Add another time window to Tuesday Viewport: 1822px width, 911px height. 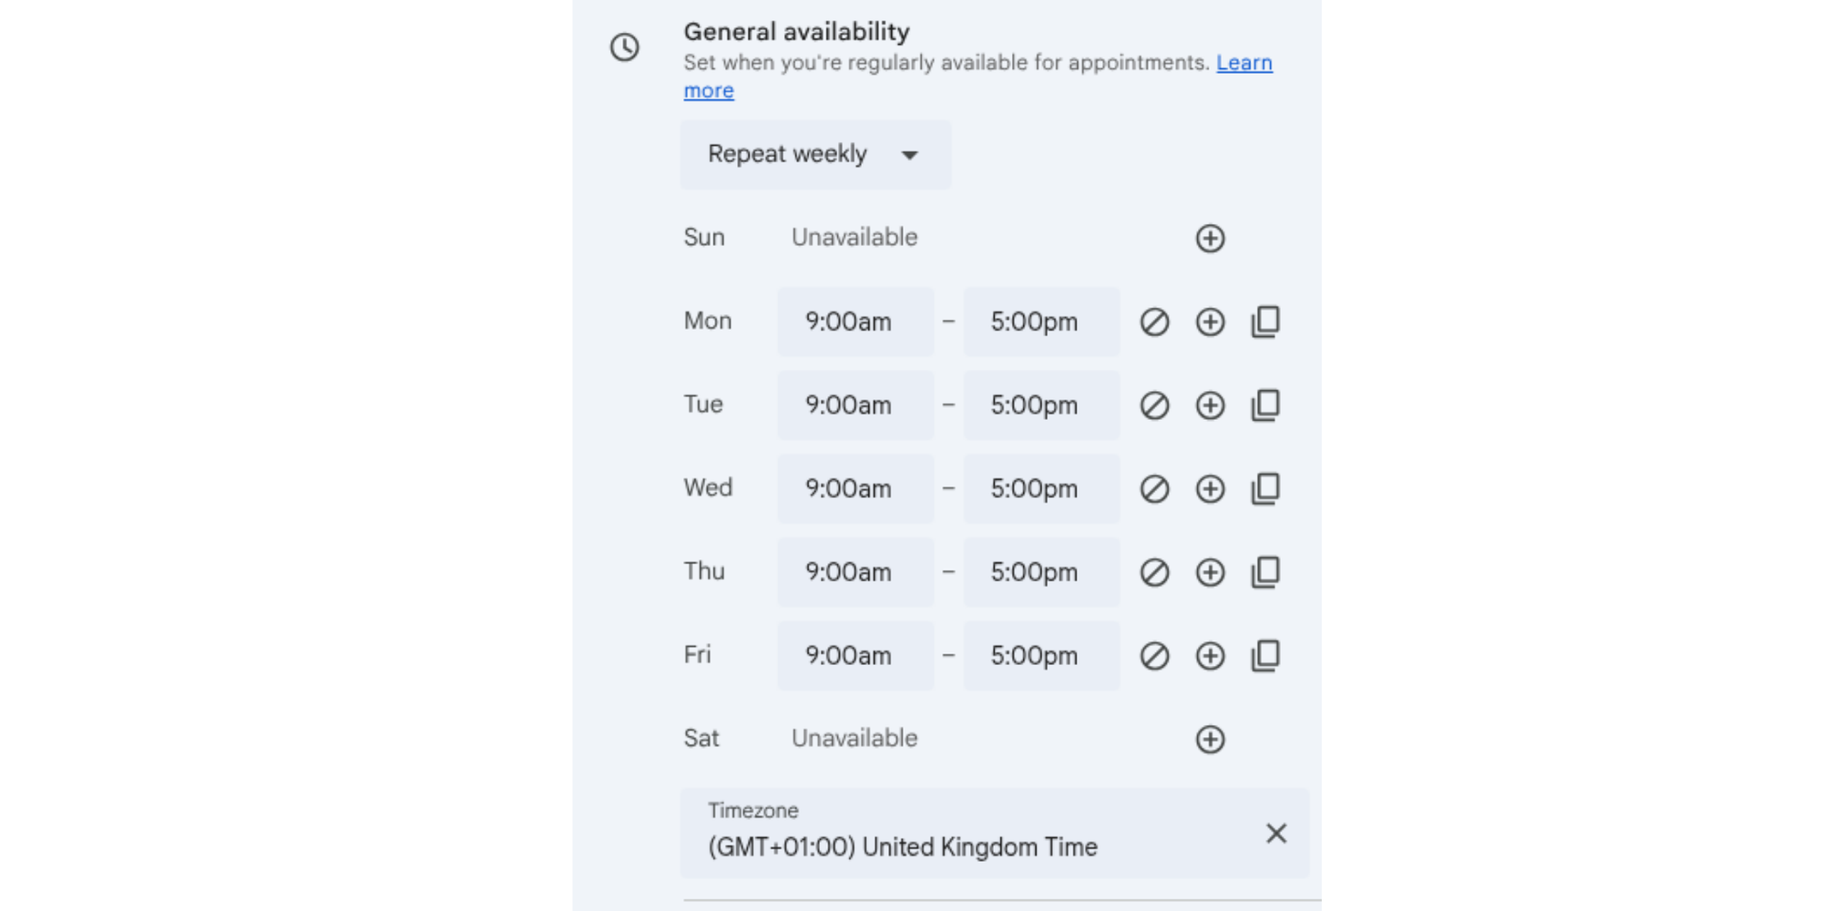(1210, 404)
